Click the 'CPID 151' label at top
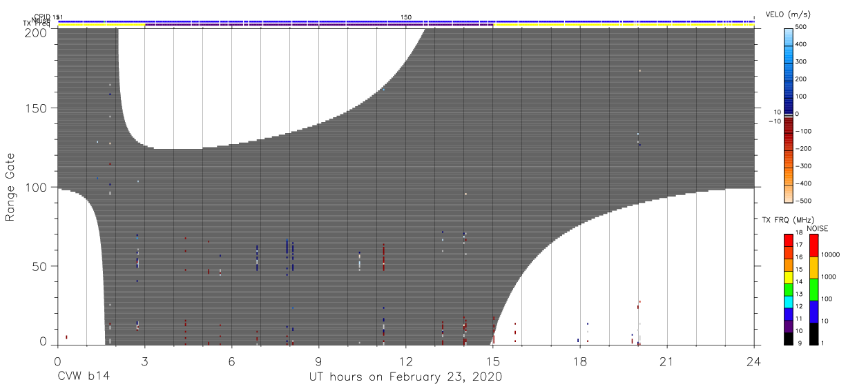This screenshot has height=391, width=848. click(x=48, y=17)
